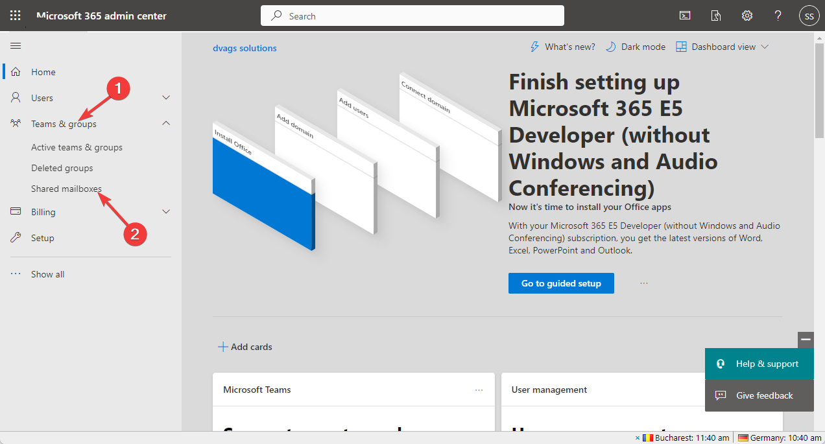Click the User management card title
Screen dimensions: 825x444
tap(549, 390)
